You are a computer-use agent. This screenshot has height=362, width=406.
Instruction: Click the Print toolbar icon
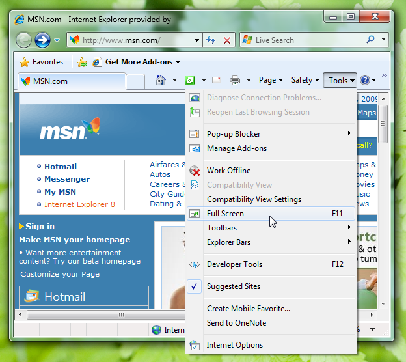click(235, 80)
